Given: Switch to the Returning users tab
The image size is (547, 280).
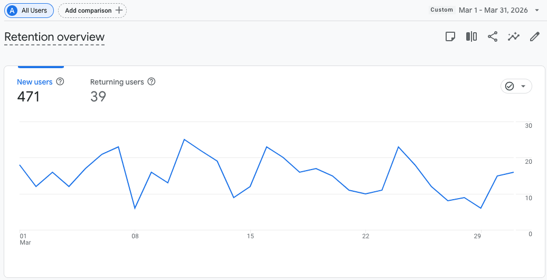Looking at the screenshot, I should [117, 82].
